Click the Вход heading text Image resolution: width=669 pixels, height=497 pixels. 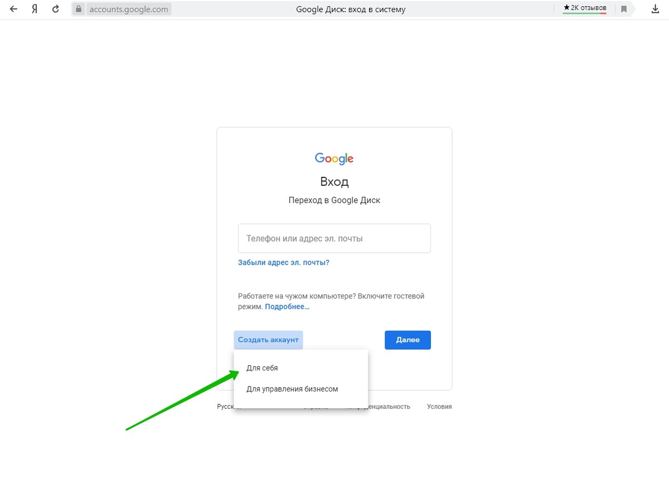click(x=334, y=181)
